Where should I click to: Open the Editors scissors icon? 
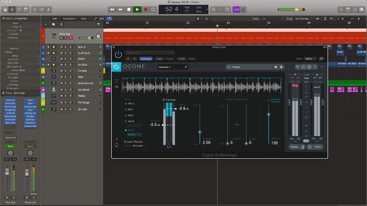(x=49, y=10)
